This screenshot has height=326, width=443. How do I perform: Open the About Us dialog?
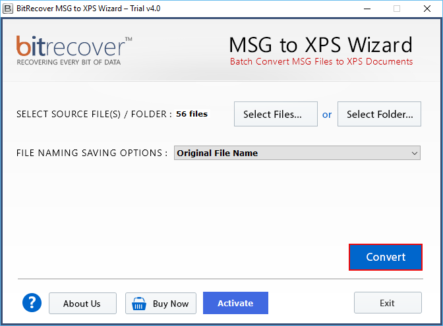(82, 304)
